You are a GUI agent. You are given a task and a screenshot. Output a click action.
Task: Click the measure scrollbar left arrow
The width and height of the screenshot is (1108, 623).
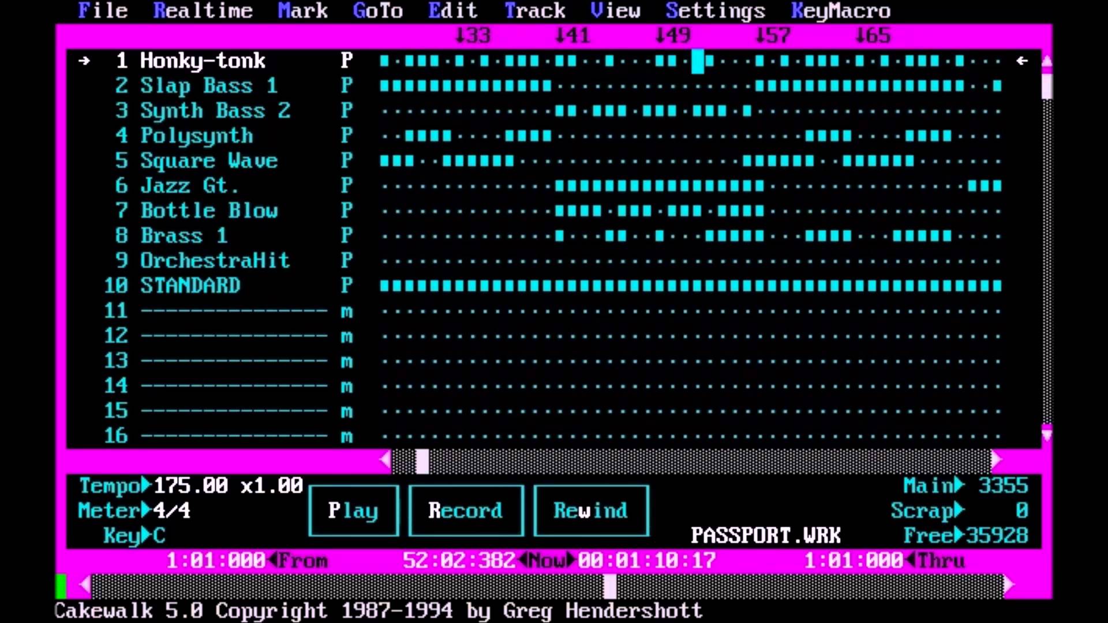pyautogui.click(x=385, y=460)
